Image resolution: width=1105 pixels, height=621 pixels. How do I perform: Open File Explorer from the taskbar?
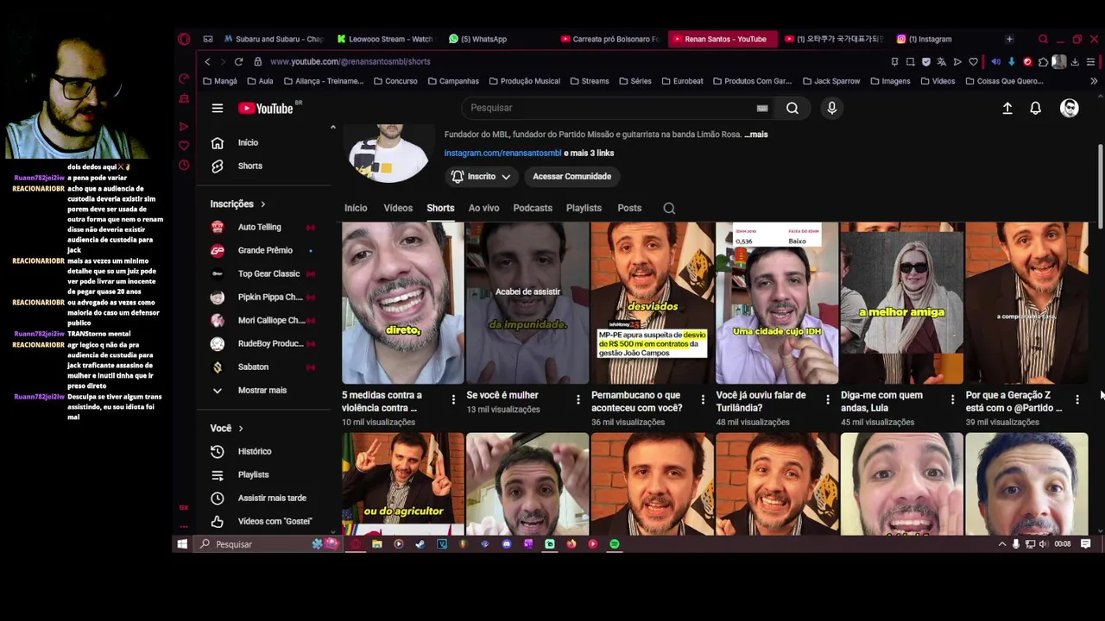tap(377, 544)
